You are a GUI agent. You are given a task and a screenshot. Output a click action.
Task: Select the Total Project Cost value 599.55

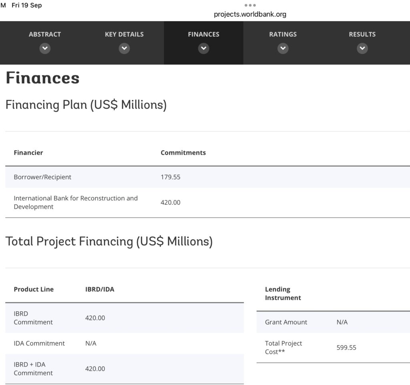coord(346,348)
